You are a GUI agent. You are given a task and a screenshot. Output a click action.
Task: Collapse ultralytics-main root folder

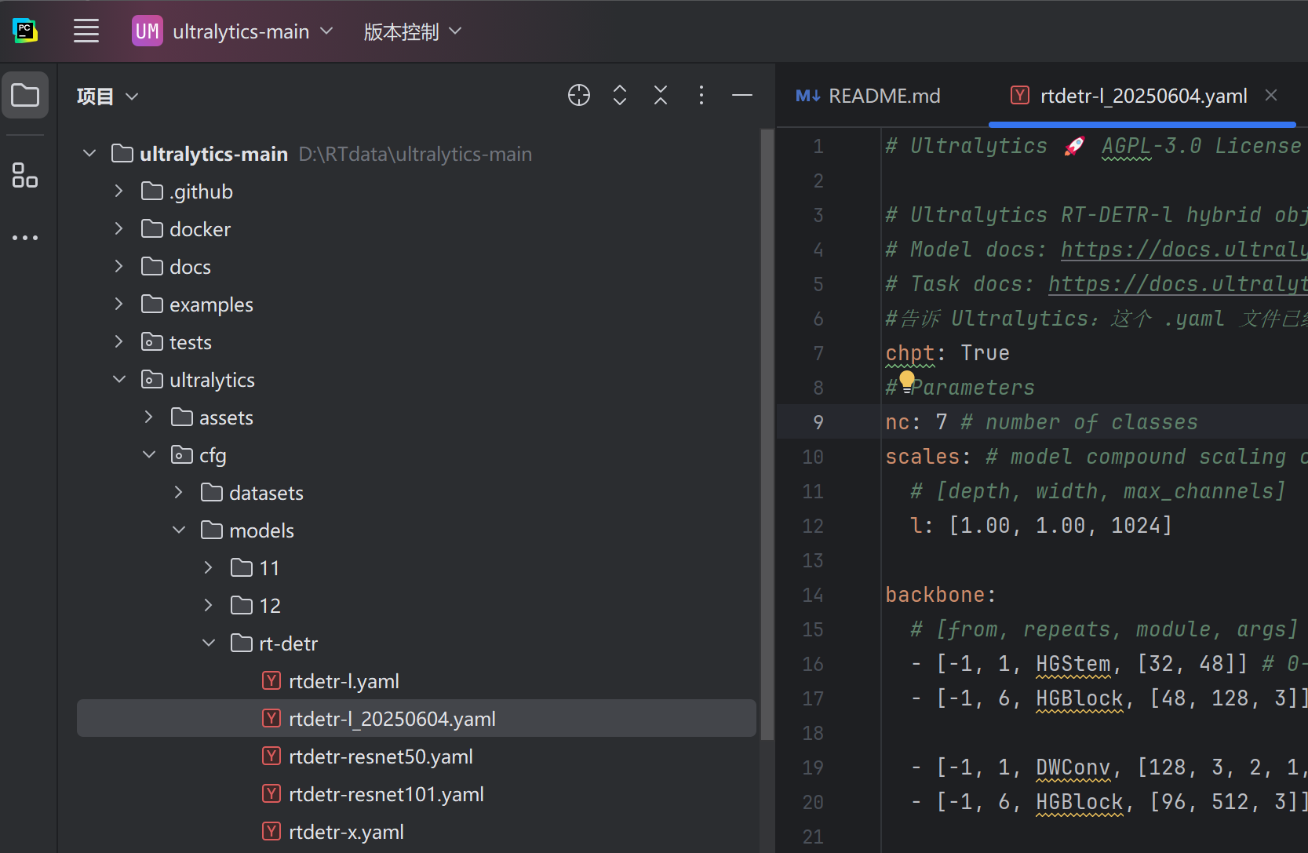[89, 153]
